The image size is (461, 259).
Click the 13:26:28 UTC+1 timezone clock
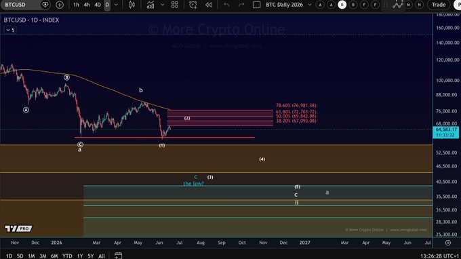tap(439, 256)
